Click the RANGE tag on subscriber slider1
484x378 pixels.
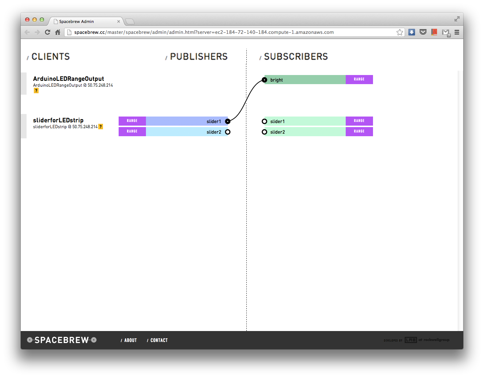click(359, 121)
